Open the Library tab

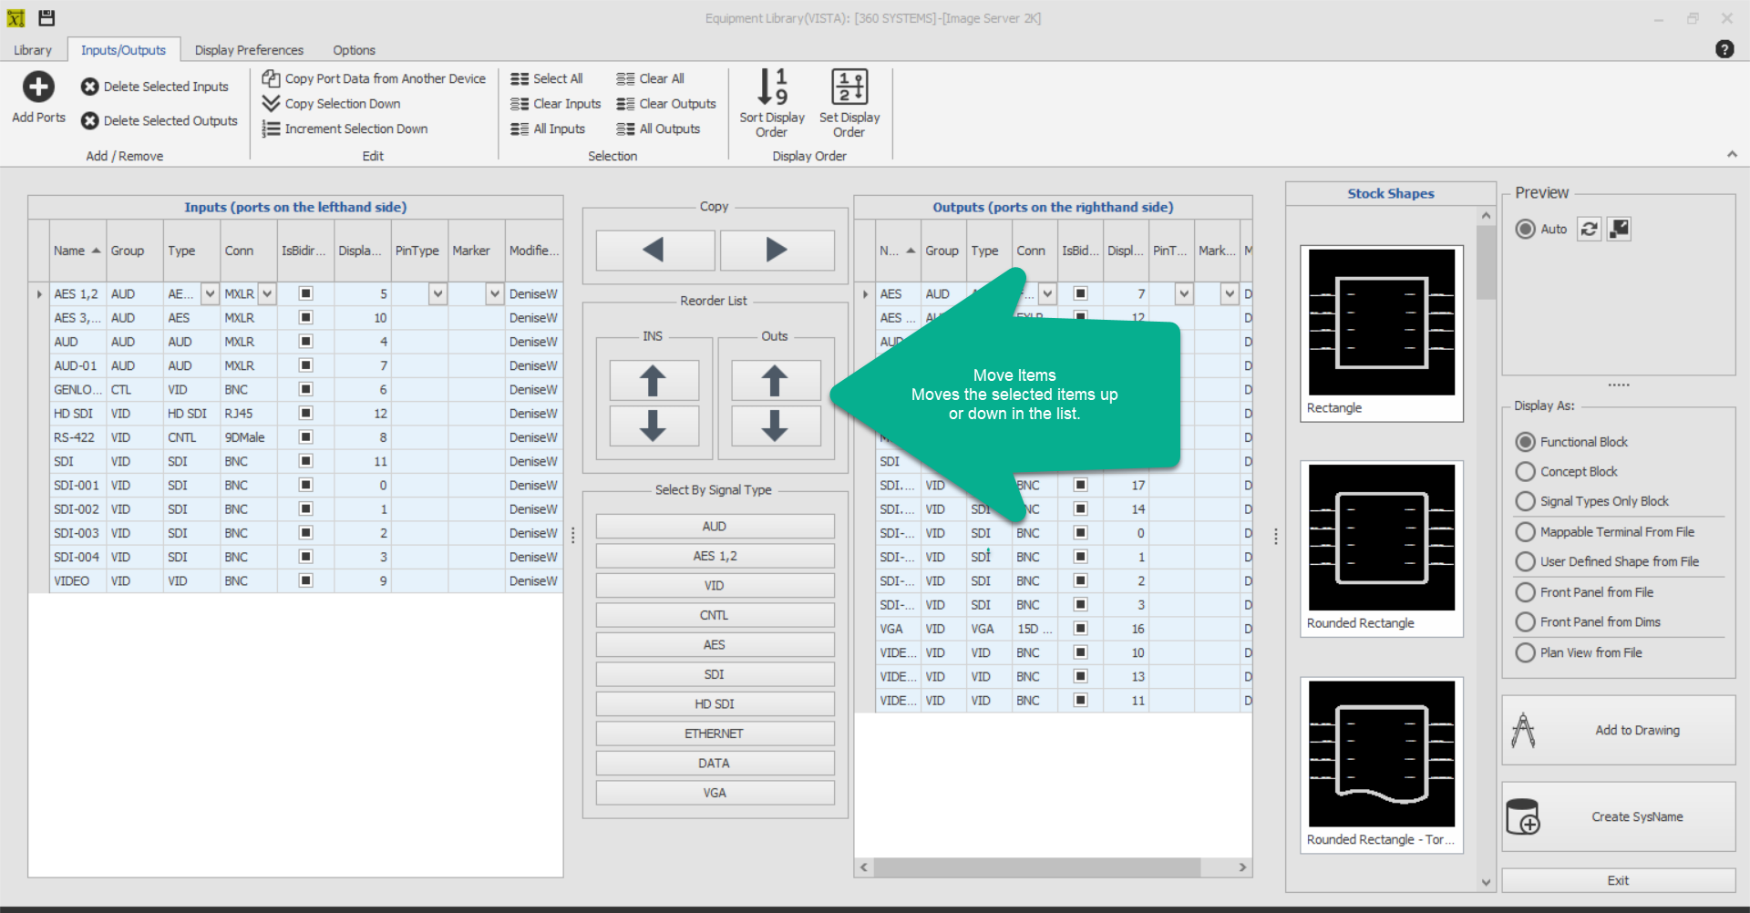(33, 50)
